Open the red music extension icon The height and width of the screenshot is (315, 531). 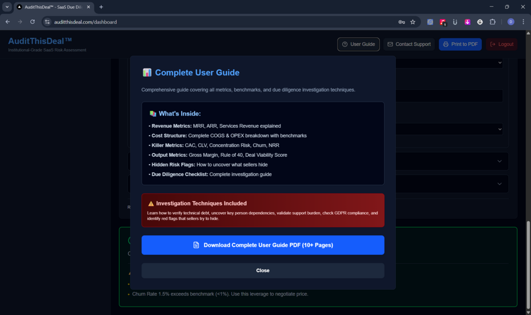[x=443, y=22]
